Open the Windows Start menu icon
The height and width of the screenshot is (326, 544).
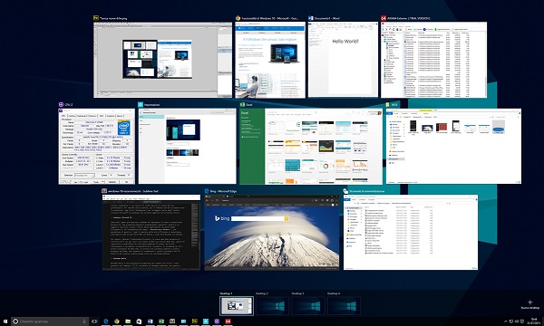[5, 321]
